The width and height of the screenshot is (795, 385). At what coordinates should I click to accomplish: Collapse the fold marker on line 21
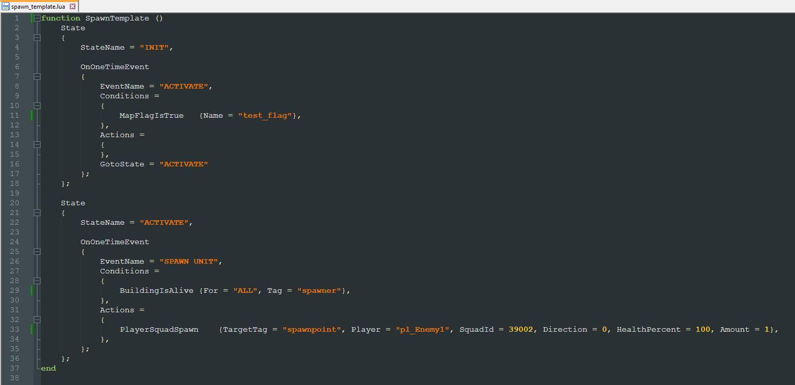(x=37, y=212)
